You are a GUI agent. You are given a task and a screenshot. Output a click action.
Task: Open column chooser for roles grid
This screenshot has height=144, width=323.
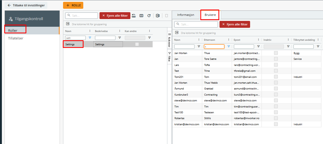pos(141,16)
